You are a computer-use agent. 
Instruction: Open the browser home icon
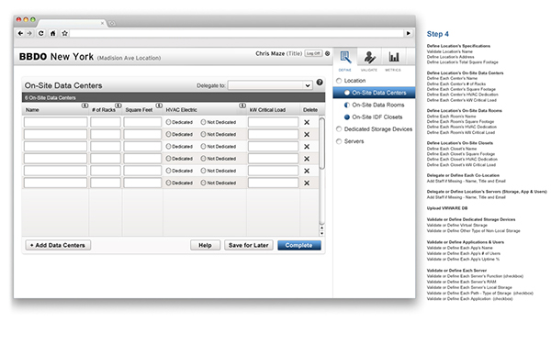tap(52, 33)
